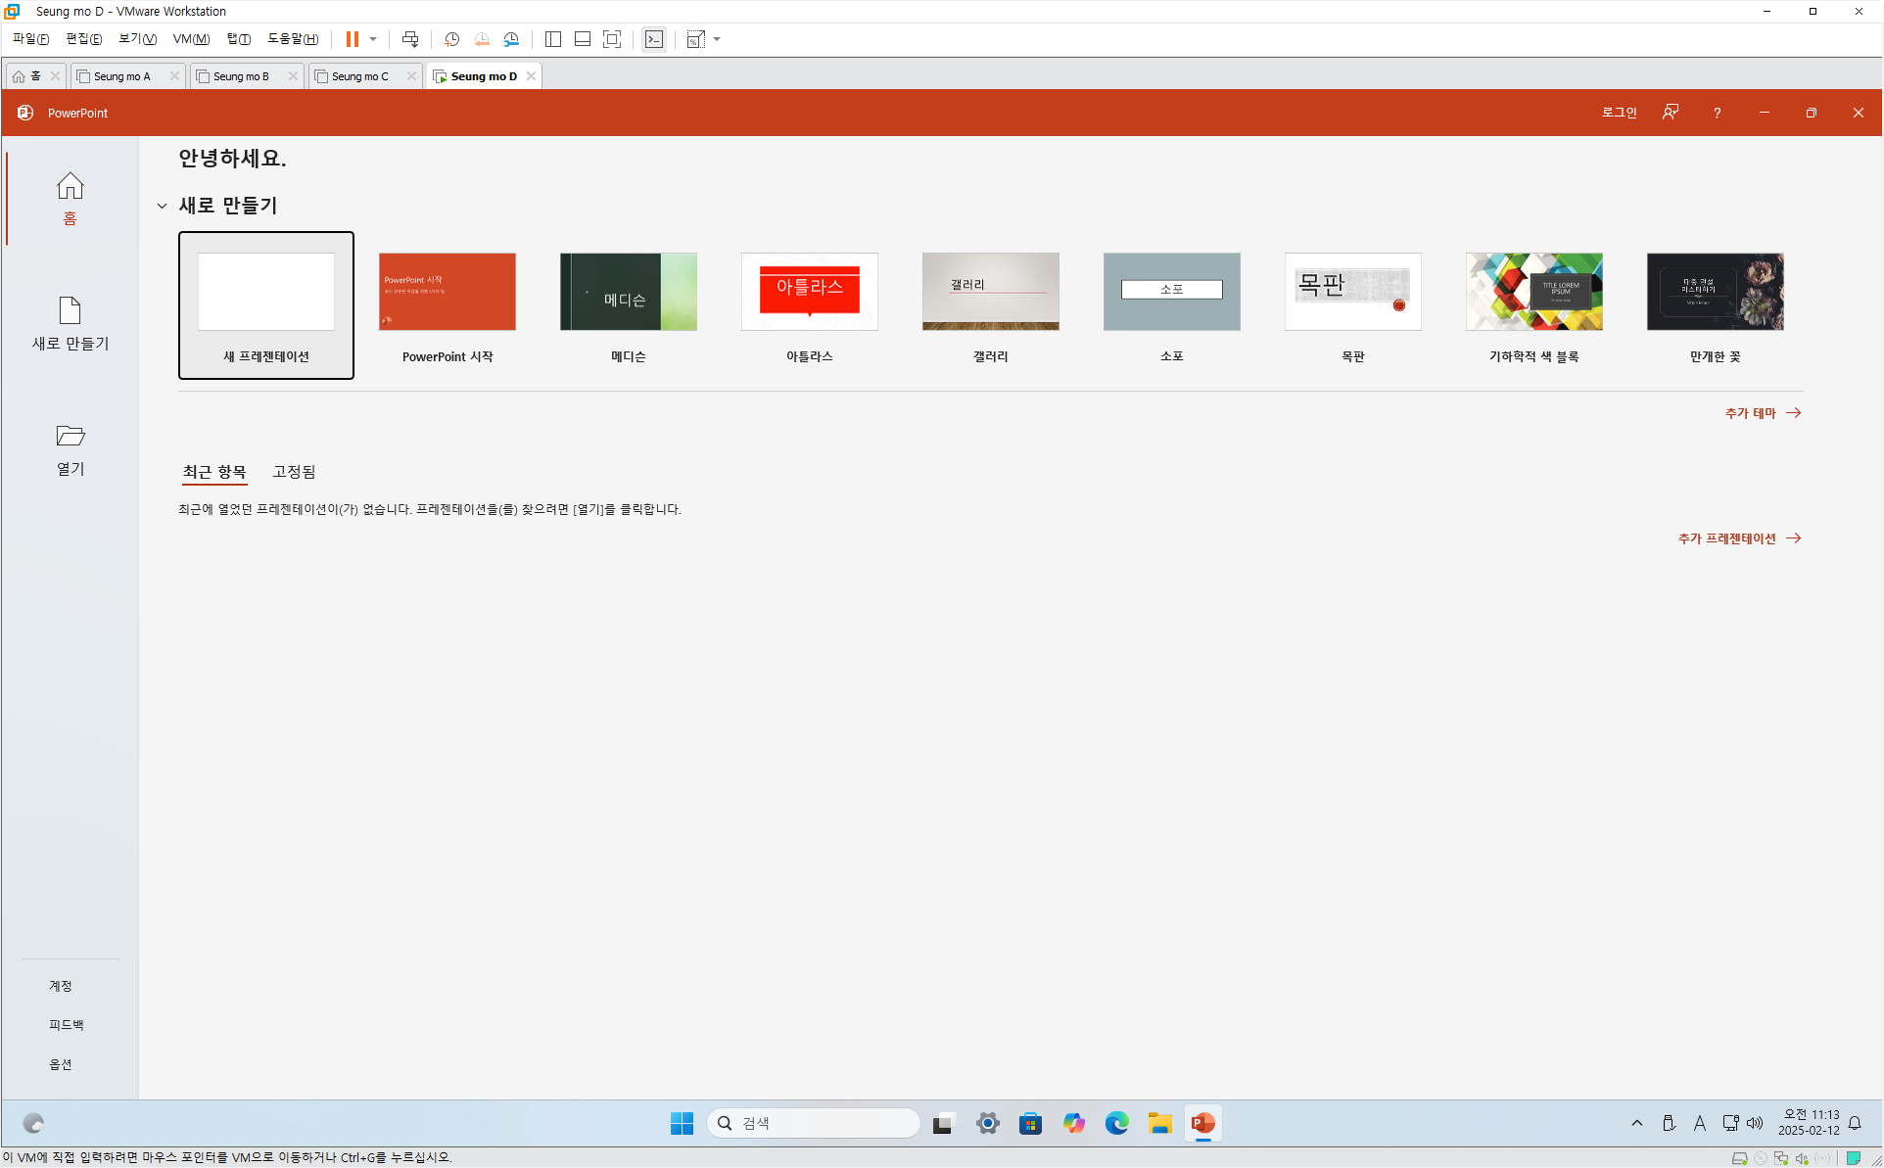This screenshot has width=1884, height=1168.
Task: Take a snapshot with the VMware snapshot icon
Action: click(x=451, y=39)
